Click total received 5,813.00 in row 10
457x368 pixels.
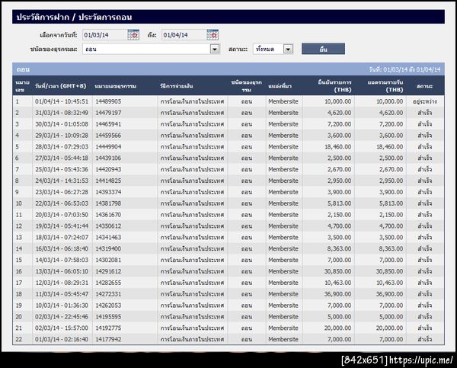(x=391, y=203)
